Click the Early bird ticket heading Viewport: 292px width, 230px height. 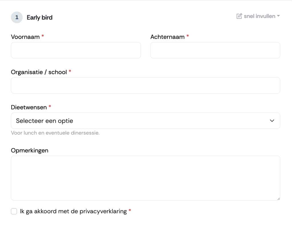(x=39, y=17)
